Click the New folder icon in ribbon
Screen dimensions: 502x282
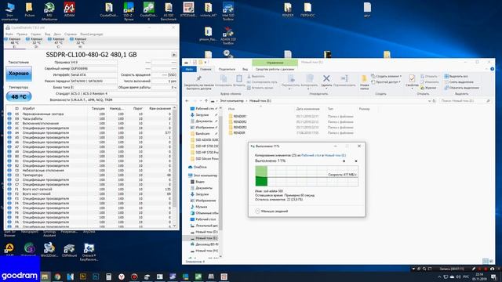(364, 78)
